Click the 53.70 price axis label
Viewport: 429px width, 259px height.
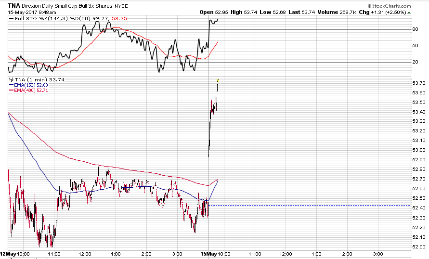coord(418,83)
